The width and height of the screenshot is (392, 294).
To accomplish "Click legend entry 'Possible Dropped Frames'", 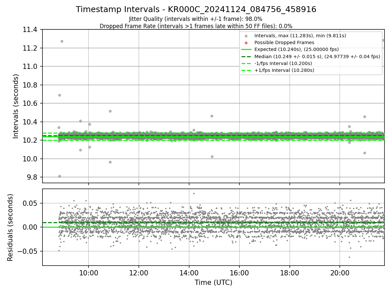I will tap(284, 42).
